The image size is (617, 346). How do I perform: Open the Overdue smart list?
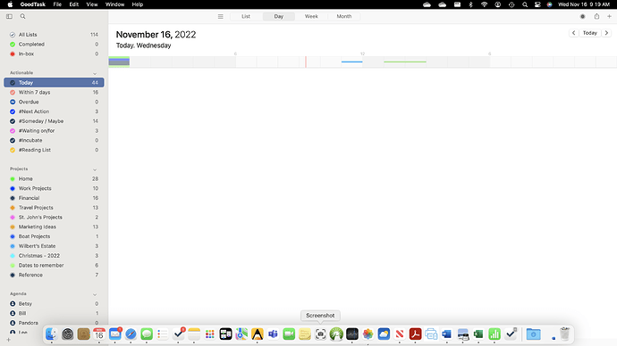tap(54, 102)
